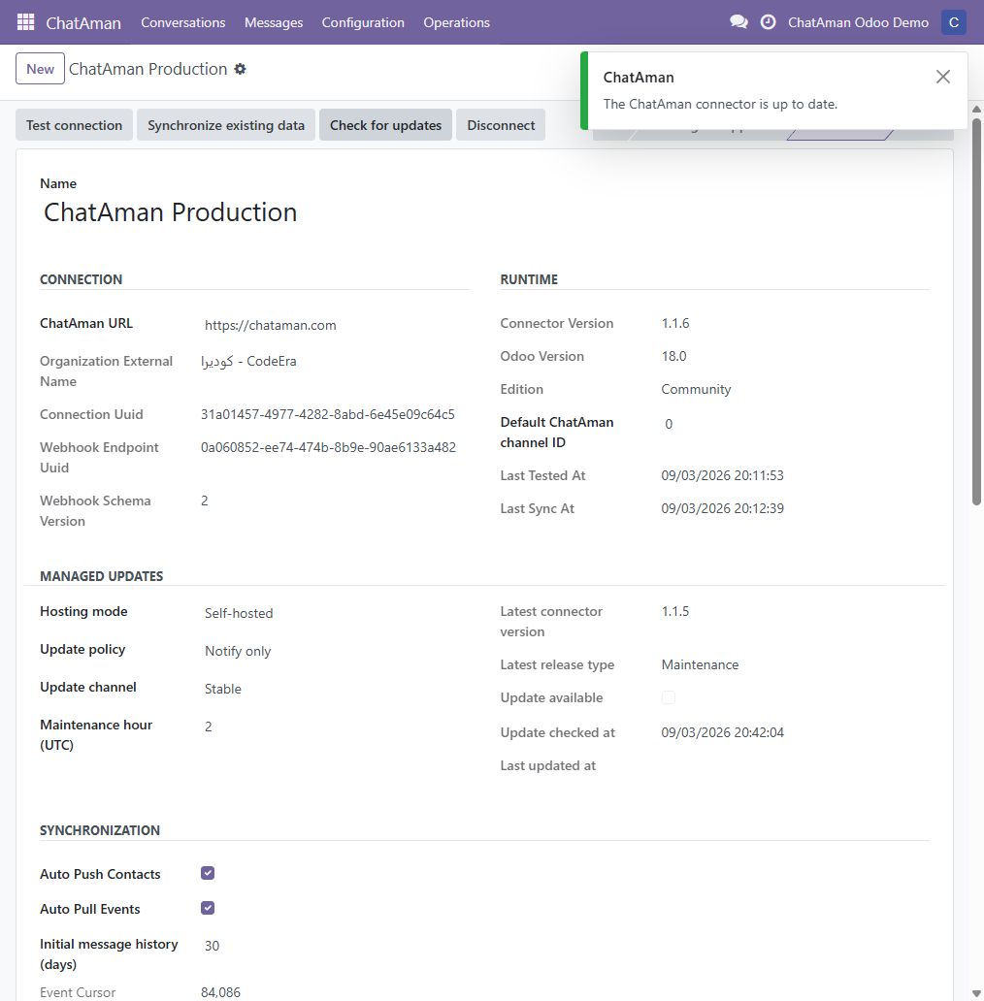Open the discuss conversations icon

(738, 22)
